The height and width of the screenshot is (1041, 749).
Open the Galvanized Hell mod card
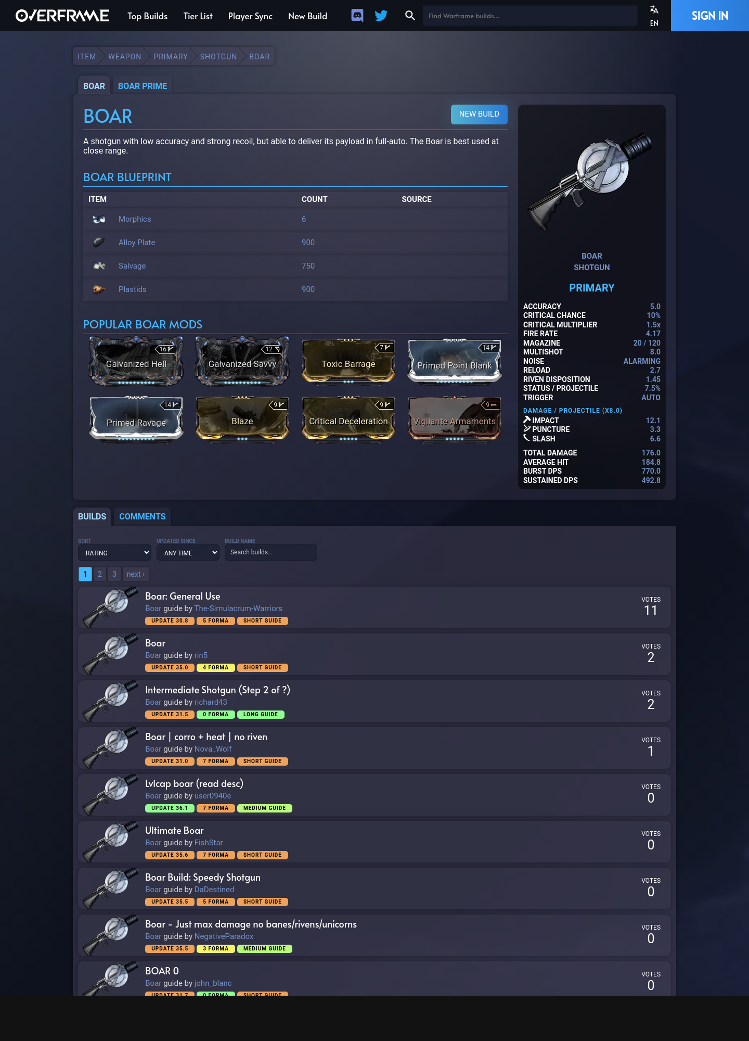click(x=136, y=362)
